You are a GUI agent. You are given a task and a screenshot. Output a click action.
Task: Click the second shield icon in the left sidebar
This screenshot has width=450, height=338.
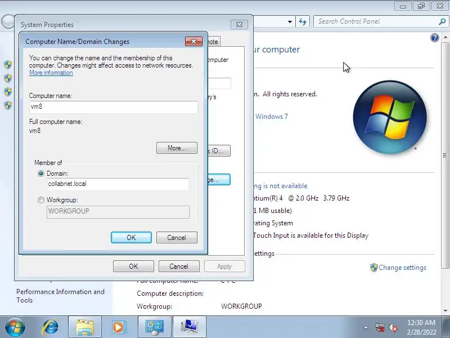(x=8, y=78)
